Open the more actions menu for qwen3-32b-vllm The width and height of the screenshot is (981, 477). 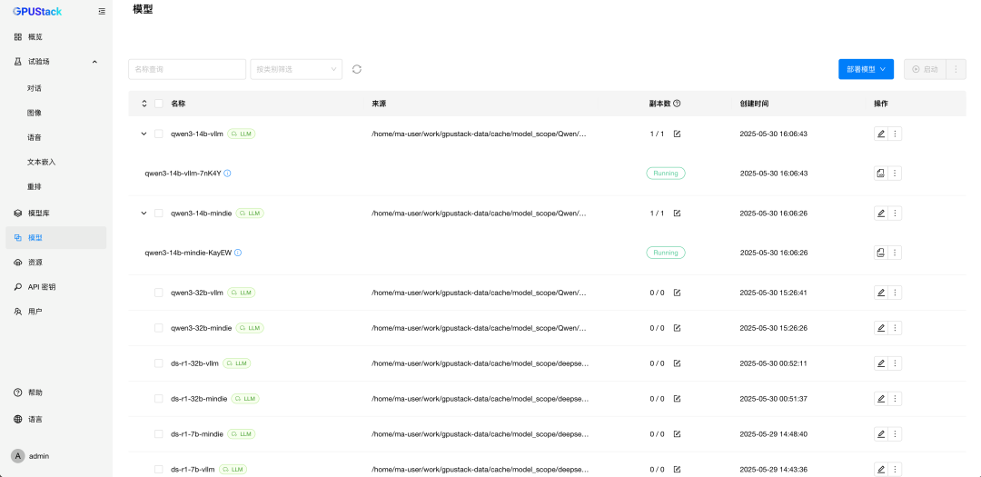coord(895,293)
